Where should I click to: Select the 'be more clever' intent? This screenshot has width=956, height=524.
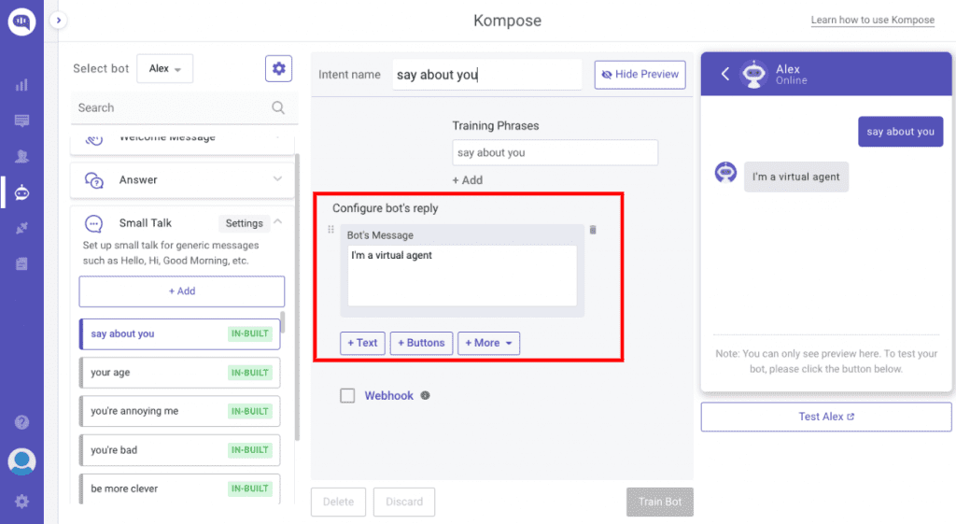click(180, 489)
